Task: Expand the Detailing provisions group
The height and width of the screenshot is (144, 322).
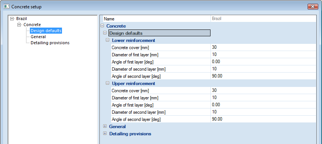Action: point(105,133)
